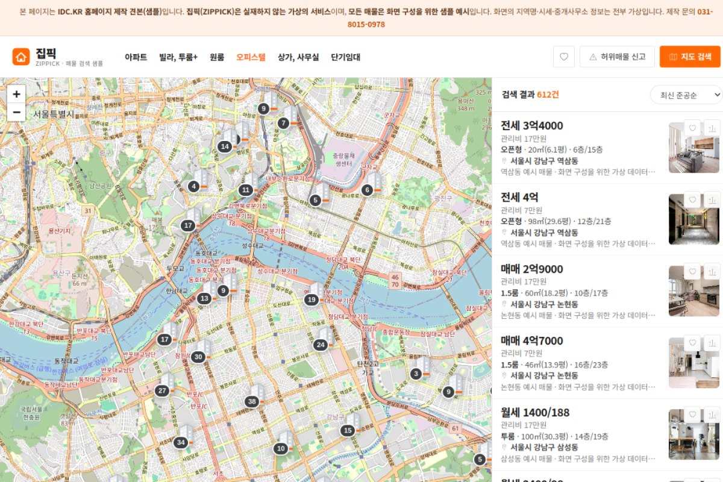The width and height of the screenshot is (723, 482).
Task: Click the 1.5룸 · 46㎡(13.9평) · 16층/23층 detail
Action: pos(554,365)
